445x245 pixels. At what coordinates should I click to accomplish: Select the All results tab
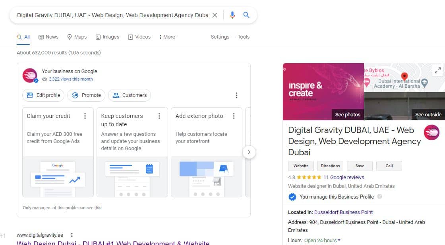click(23, 37)
